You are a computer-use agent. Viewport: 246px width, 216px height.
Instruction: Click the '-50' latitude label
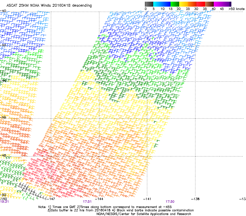pos(3,195)
